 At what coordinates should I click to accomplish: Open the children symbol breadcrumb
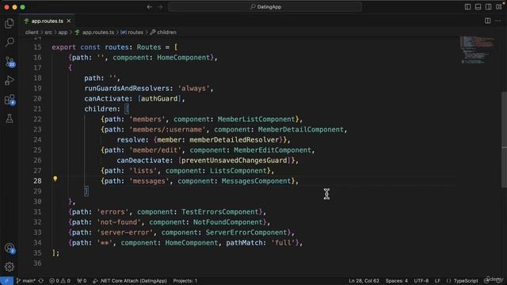coord(163,32)
